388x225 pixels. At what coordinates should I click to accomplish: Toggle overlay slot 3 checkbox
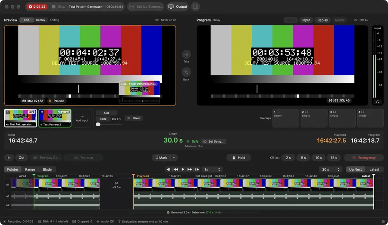pyautogui.click(x=334, y=112)
